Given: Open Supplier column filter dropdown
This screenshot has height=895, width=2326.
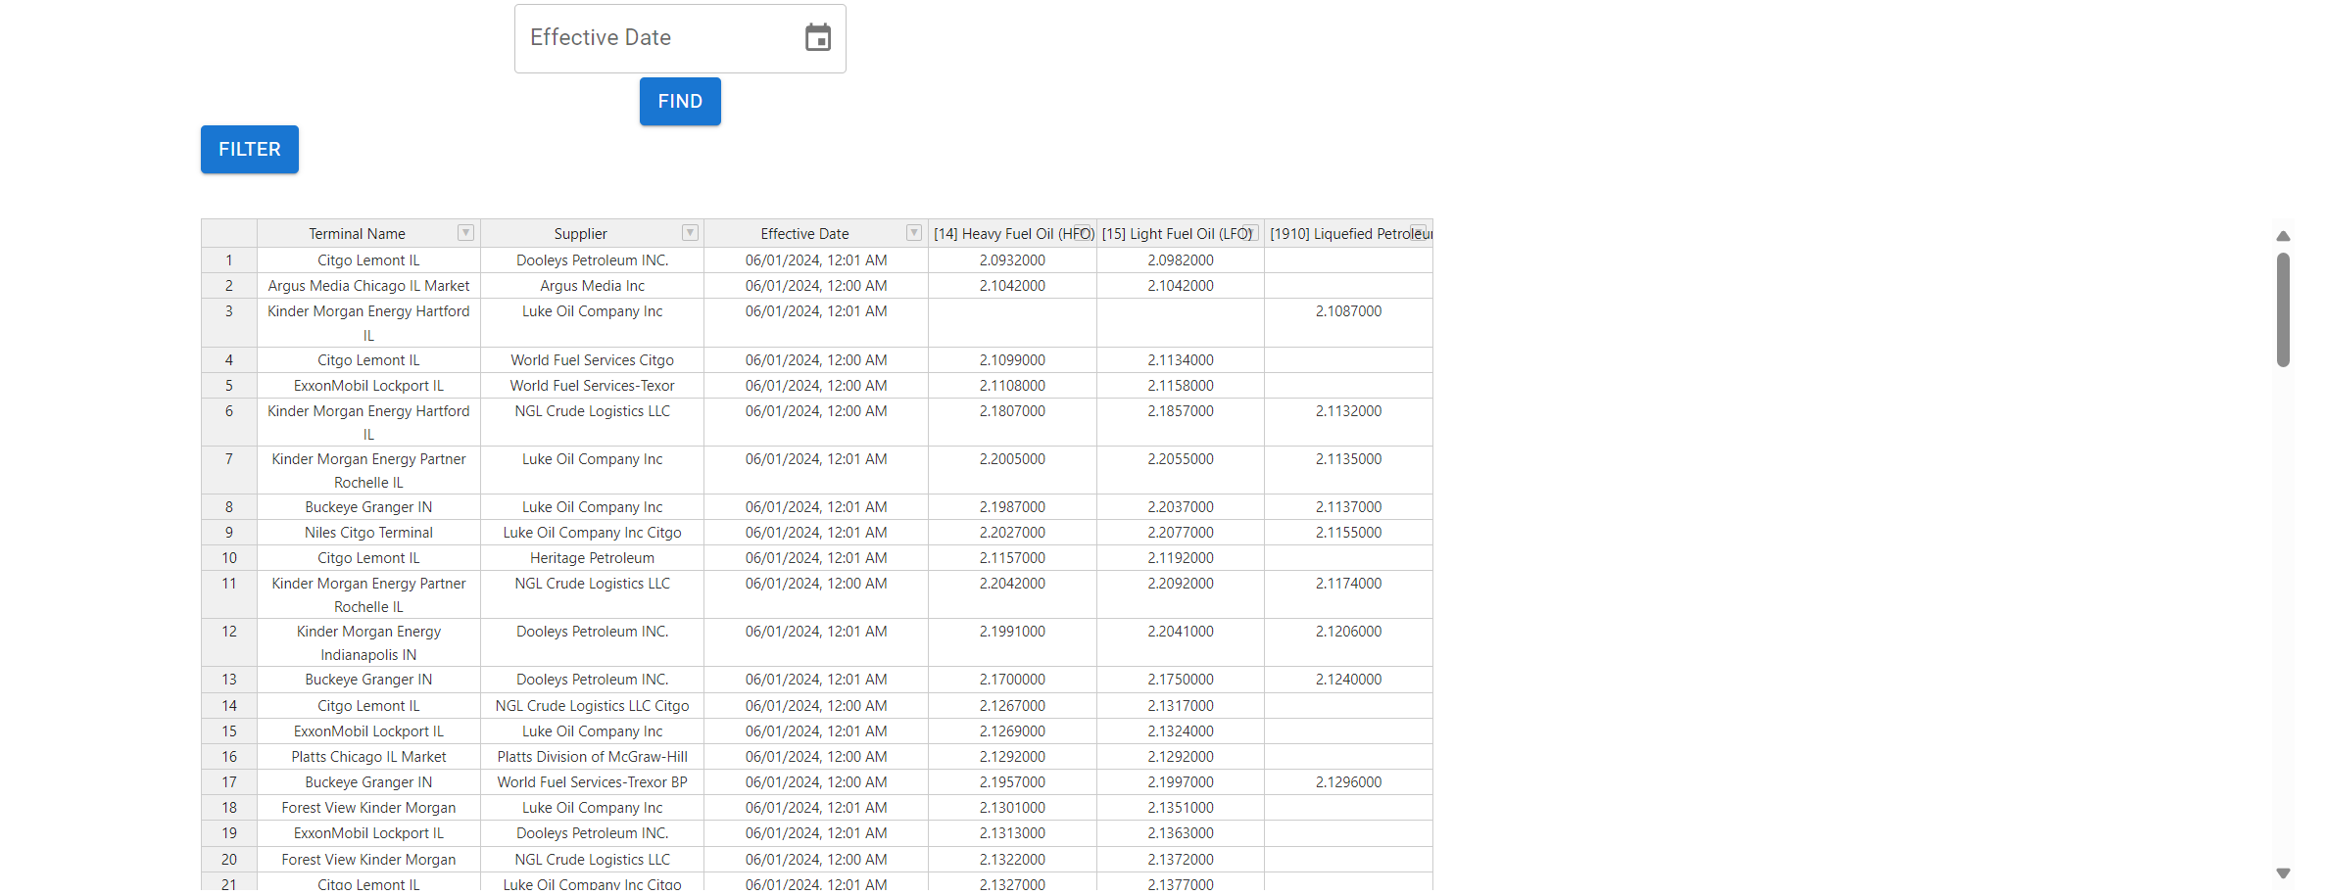Looking at the screenshot, I should click(x=690, y=232).
